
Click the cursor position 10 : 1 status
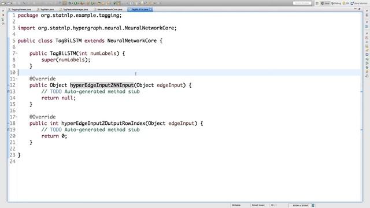pyautogui.click(x=273, y=205)
